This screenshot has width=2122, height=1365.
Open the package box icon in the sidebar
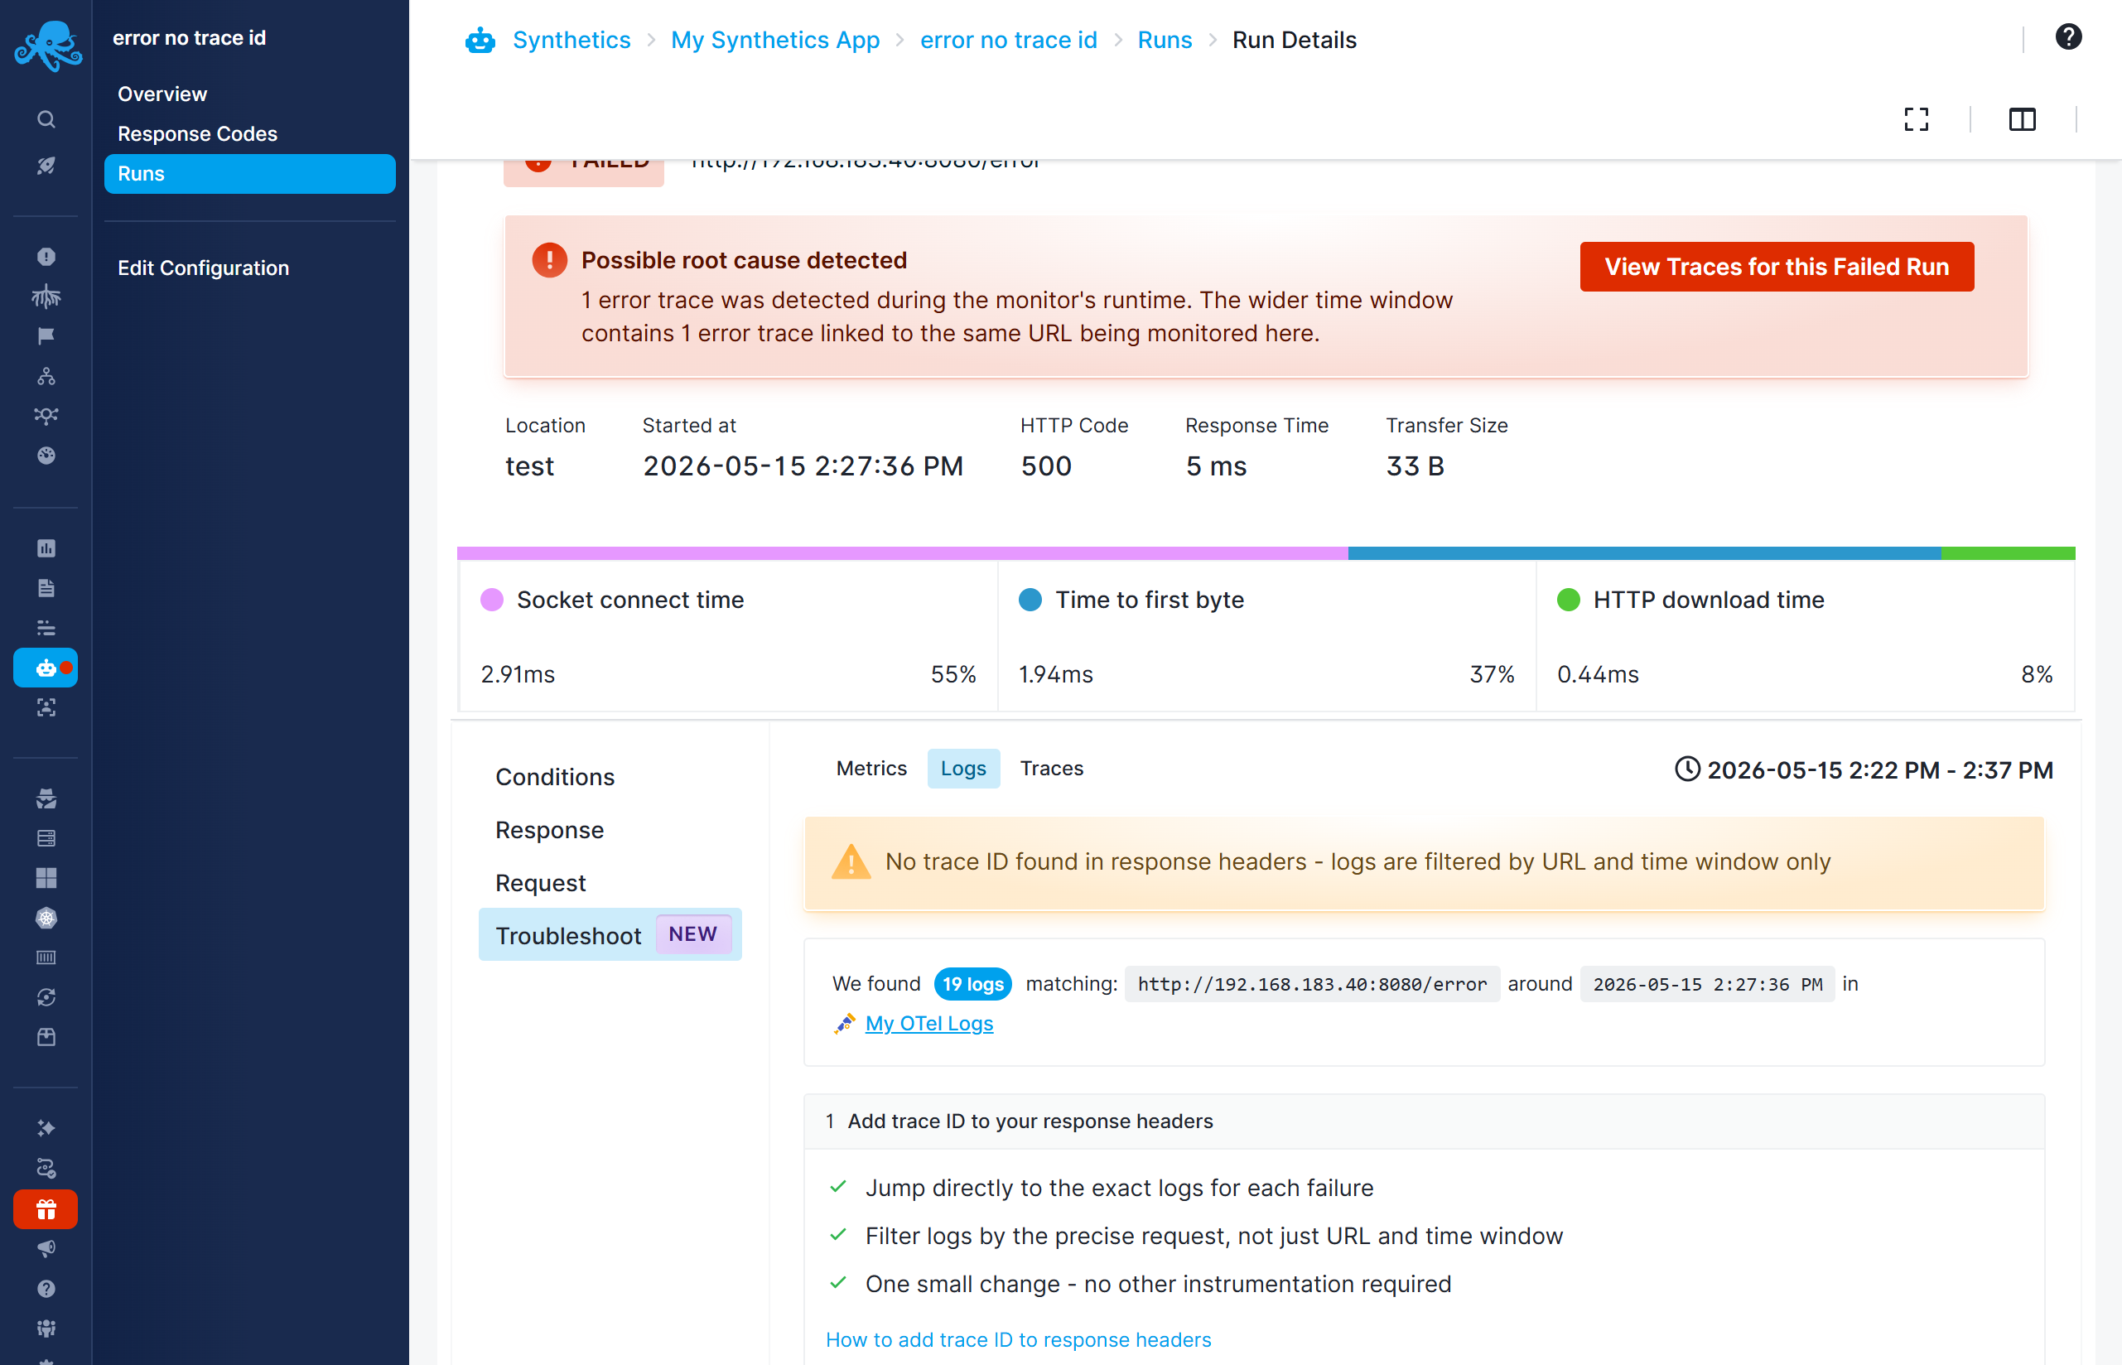46,1037
